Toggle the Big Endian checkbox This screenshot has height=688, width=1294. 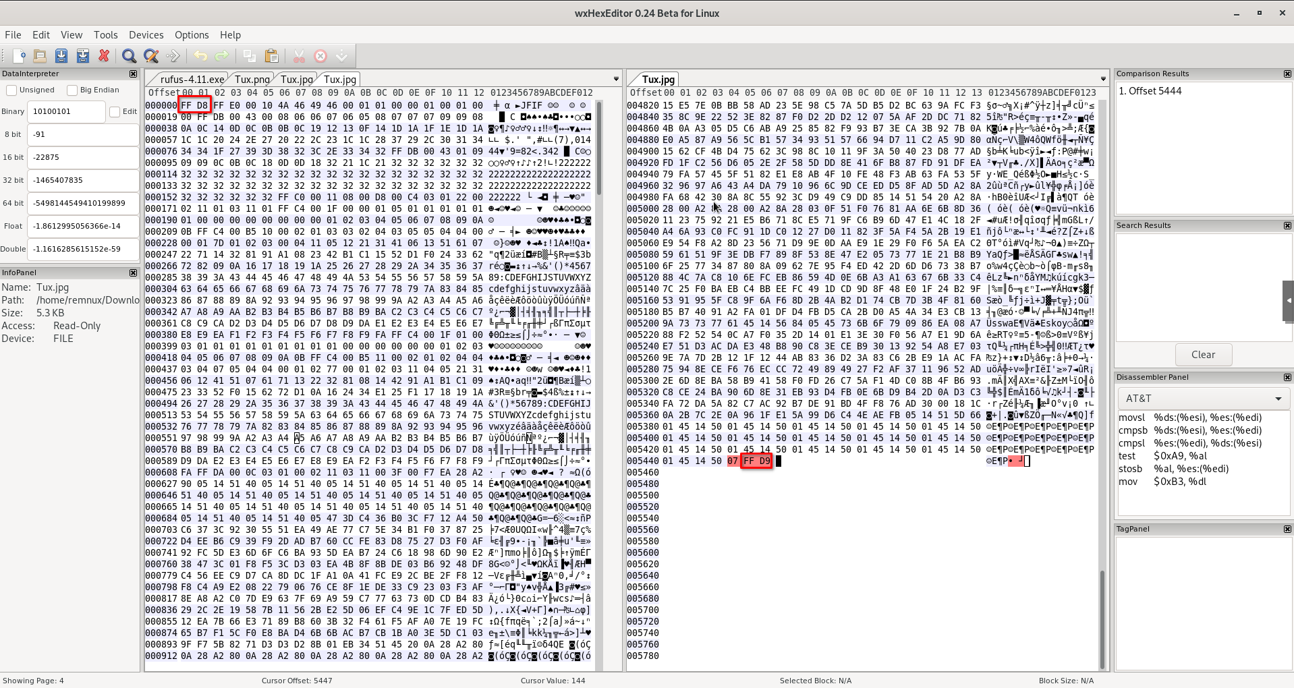click(72, 90)
